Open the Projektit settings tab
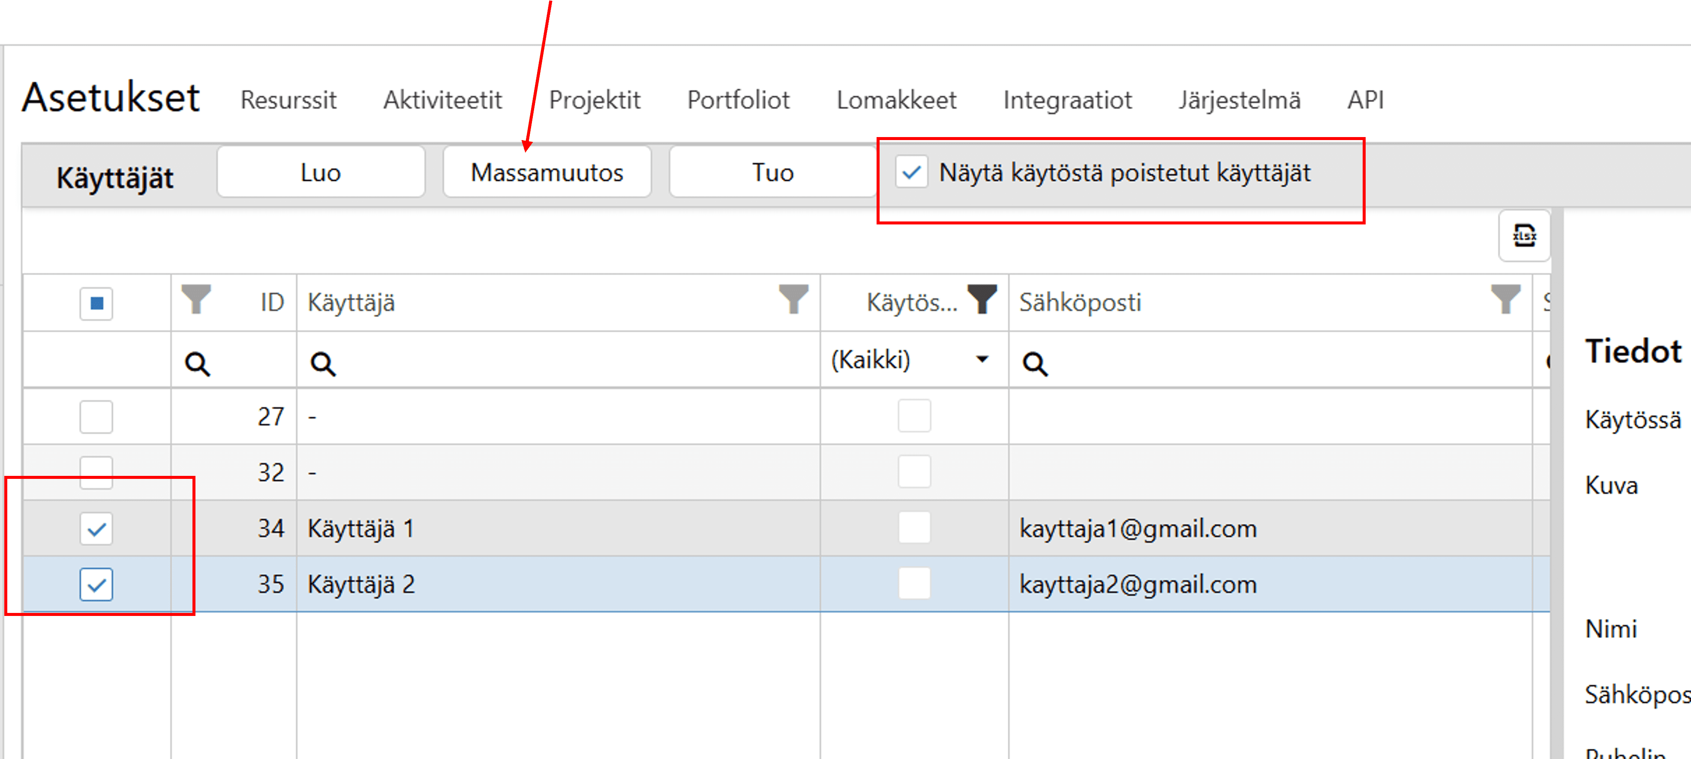1691x759 pixels. coord(594,100)
